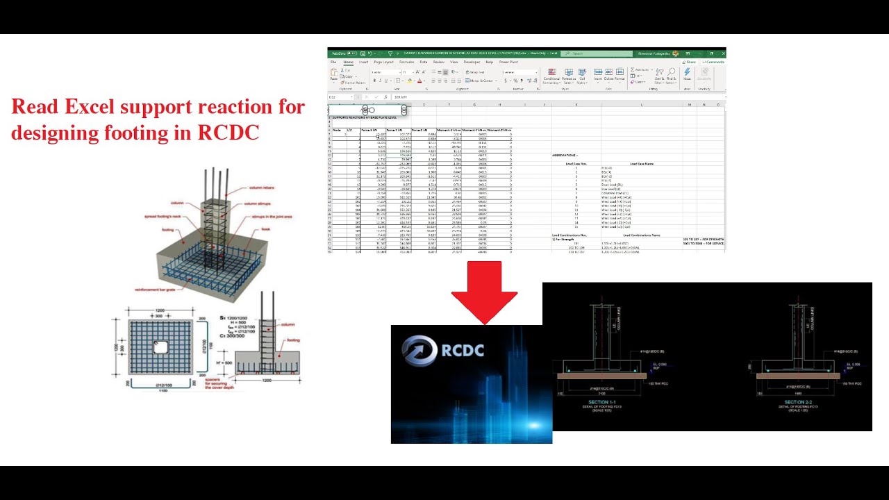The image size is (889, 500).
Task: Expand the Merge & Center dropdown arrow
Action: point(496,81)
